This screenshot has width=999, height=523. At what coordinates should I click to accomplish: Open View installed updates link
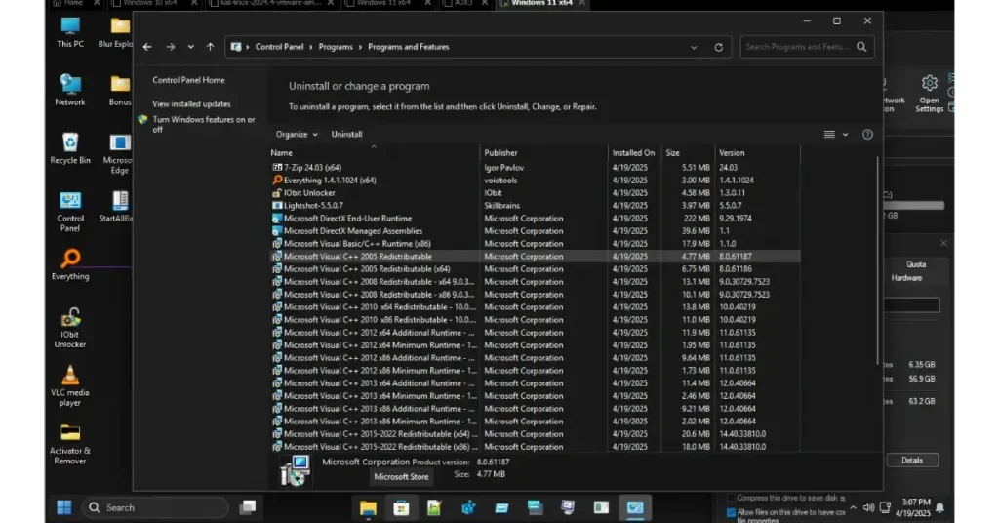pos(191,103)
